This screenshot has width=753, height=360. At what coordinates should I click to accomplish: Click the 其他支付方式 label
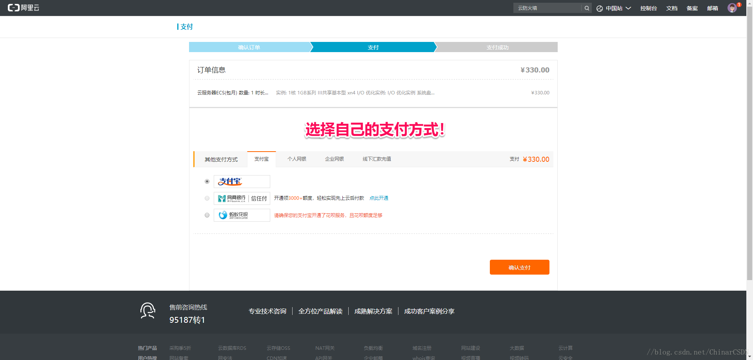pyautogui.click(x=221, y=159)
